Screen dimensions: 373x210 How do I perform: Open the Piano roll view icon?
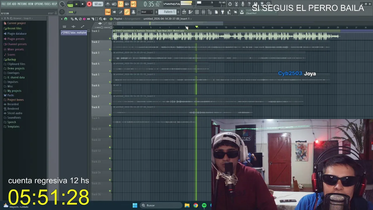191,12
